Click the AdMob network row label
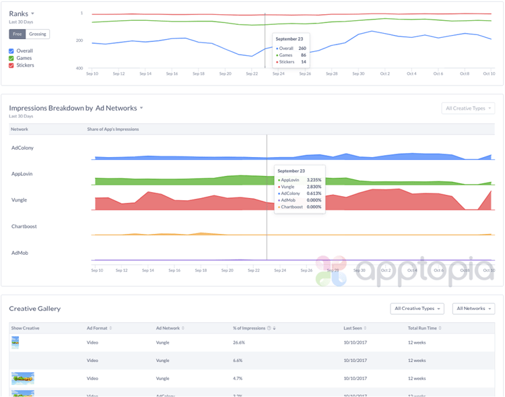505x397 pixels. coord(20,253)
